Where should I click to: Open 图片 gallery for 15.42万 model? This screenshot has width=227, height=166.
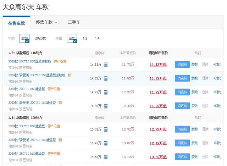[205, 143]
